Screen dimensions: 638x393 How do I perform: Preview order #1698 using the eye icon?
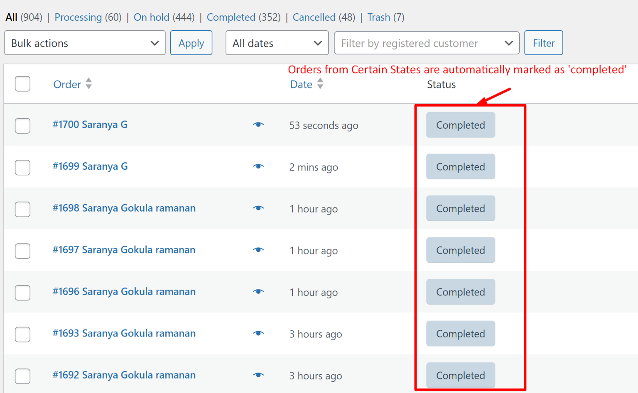[x=258, y=208]
